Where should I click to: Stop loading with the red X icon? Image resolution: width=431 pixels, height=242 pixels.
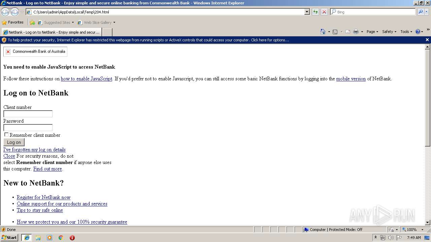click(x=324, y=12)
